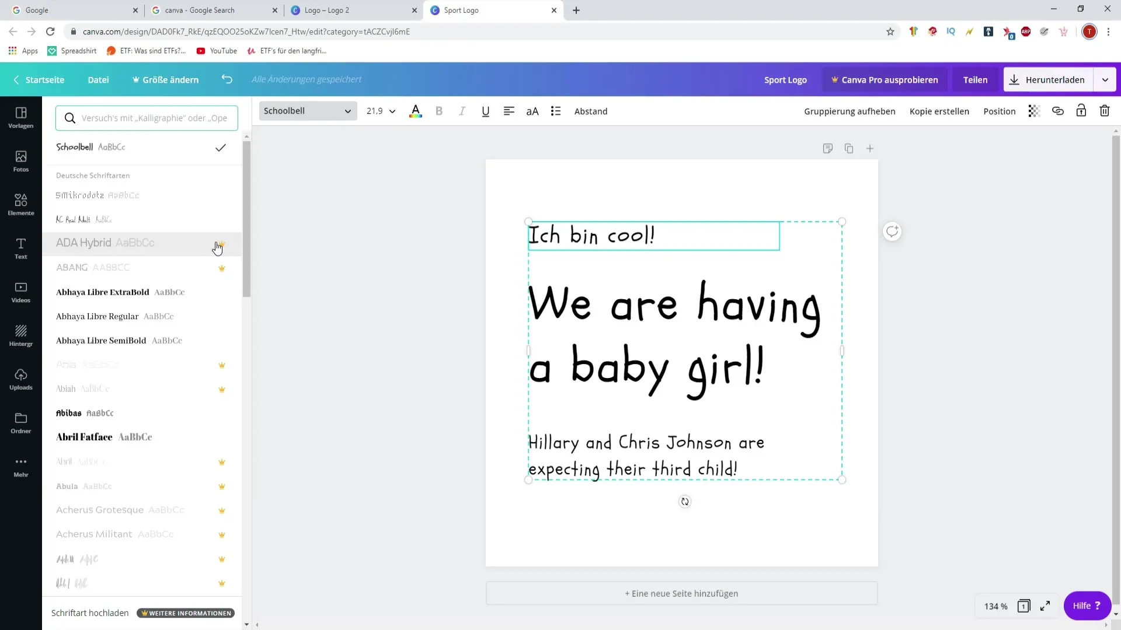Select the ADA Hybrid font
Image resolution: width=1121 pixels, height=630 pixels.
tap(142, 243)
